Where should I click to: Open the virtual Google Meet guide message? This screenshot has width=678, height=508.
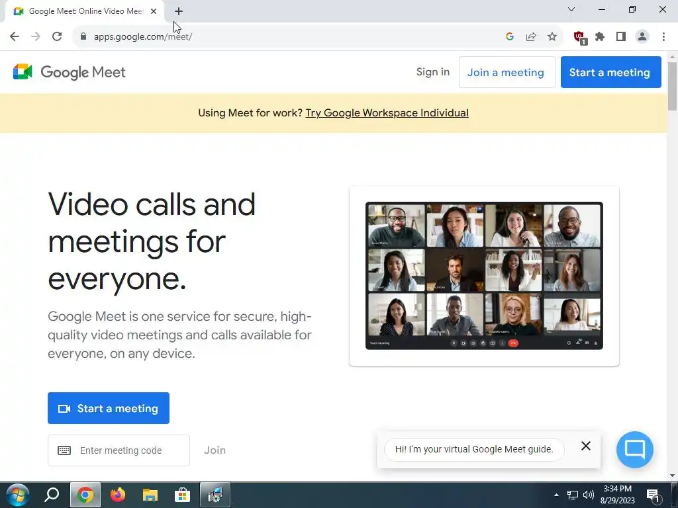474,449
